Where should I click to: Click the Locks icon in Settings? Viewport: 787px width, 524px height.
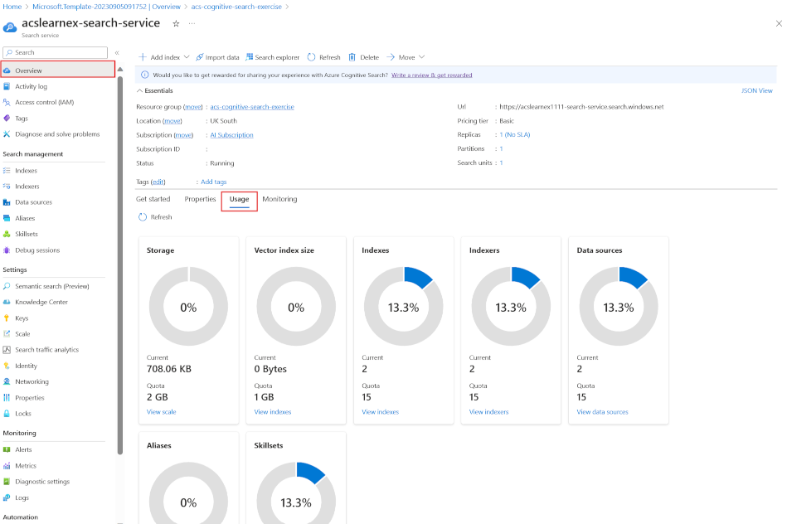pos(7,414)
